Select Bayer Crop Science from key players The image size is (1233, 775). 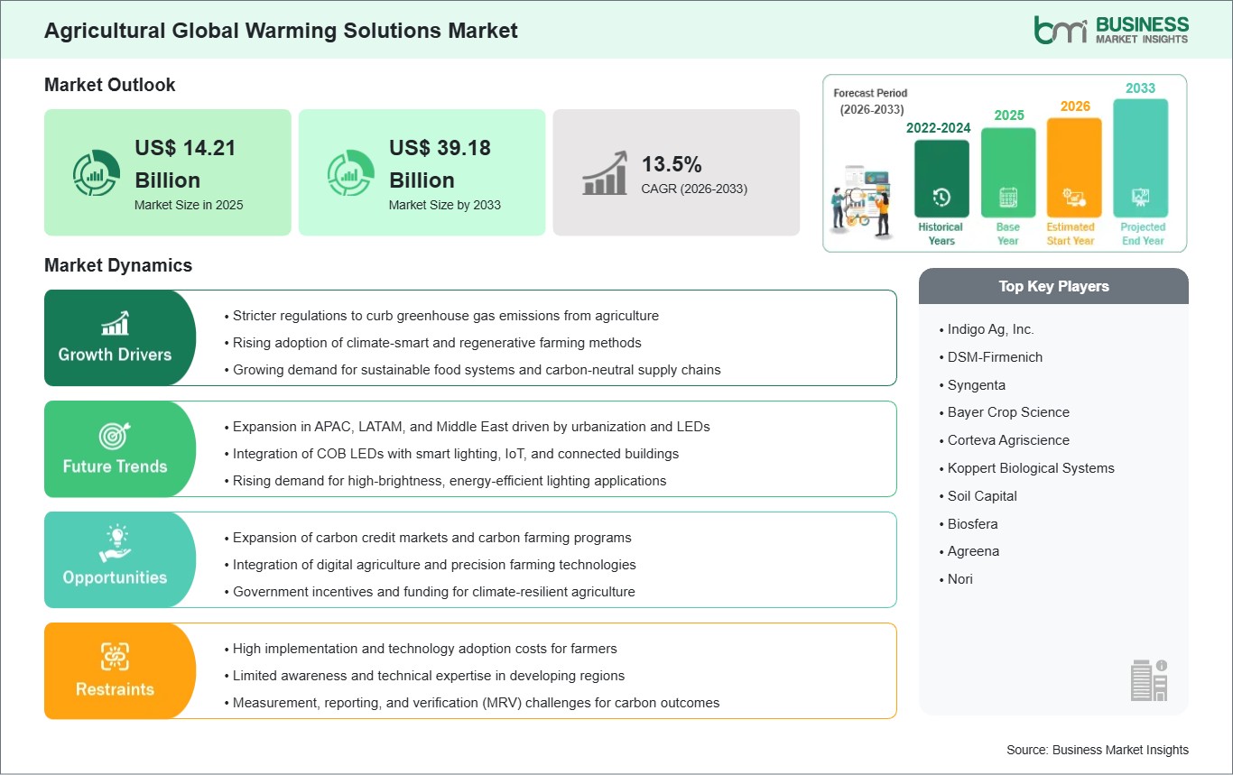coord(1008,412)
